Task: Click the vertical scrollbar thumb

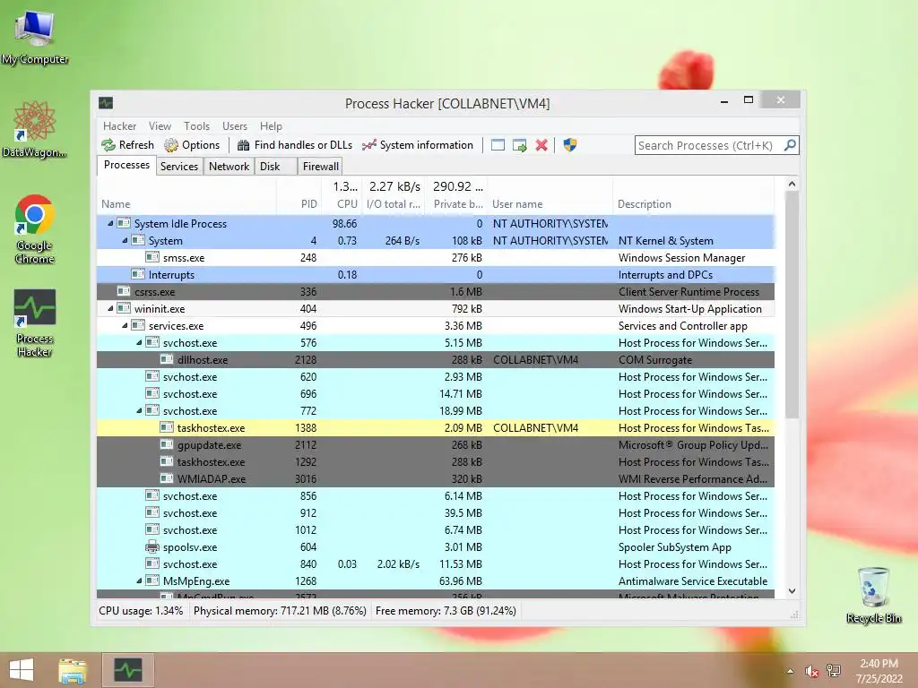Action: [792, 305]
